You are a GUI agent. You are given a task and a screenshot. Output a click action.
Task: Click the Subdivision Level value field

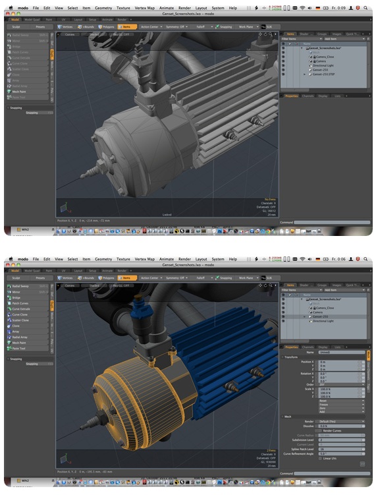point(342,440)
